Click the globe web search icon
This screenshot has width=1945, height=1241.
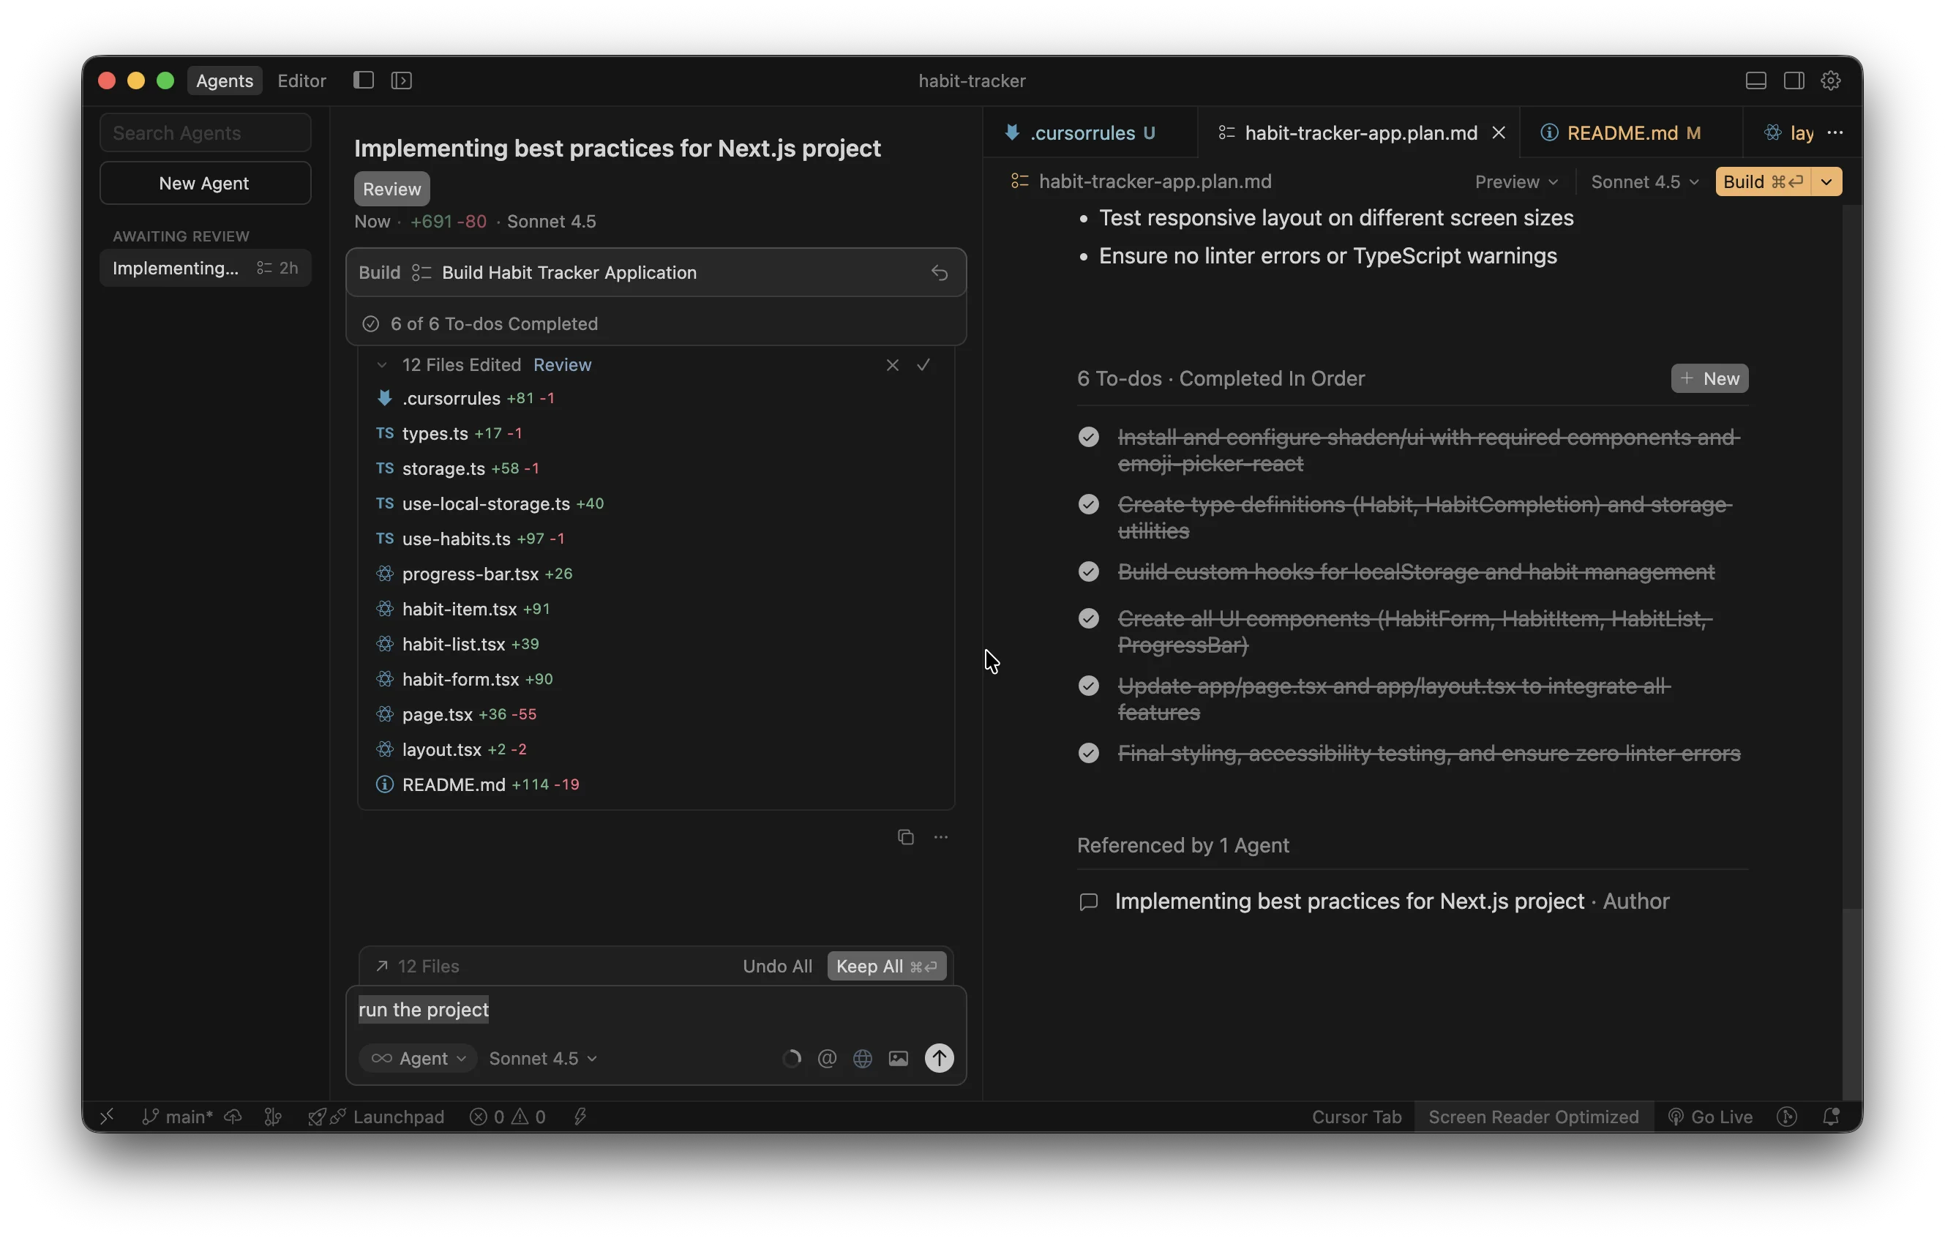click(x=862, y=1057)
